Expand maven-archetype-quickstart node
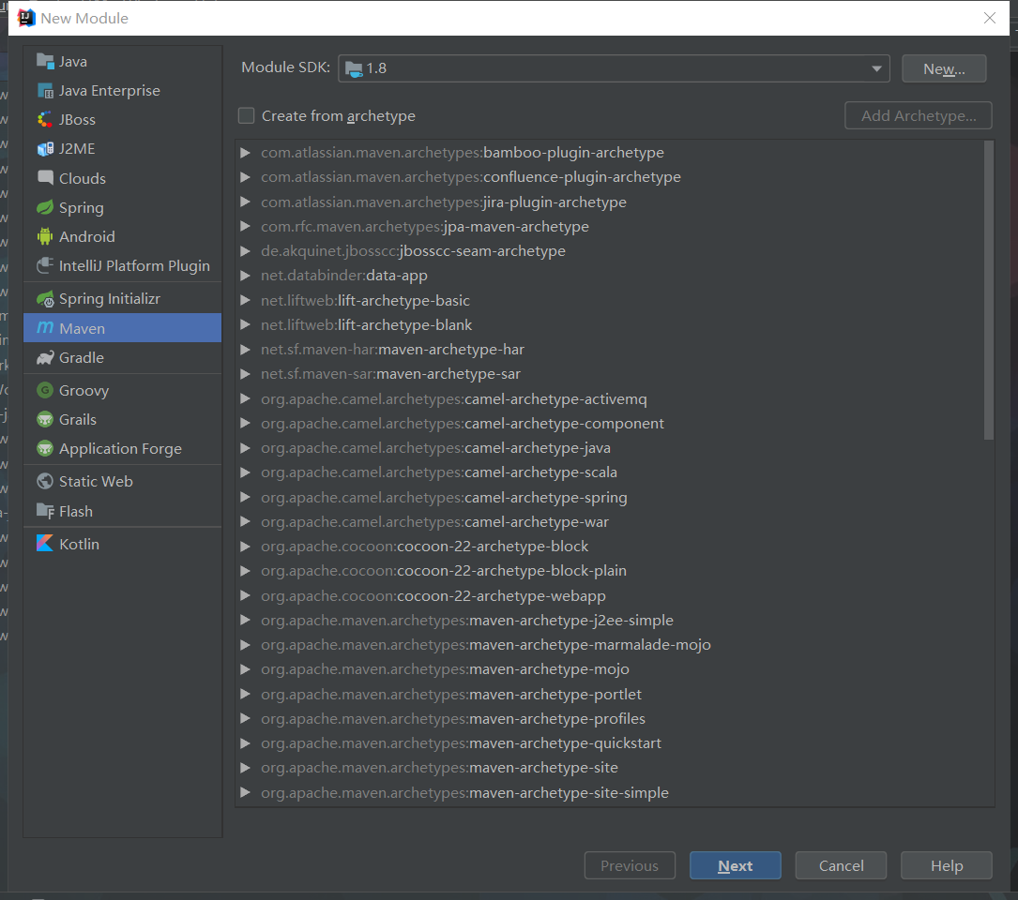The height and width of the screenshot is (900, 1018). (x=246, y=743)
